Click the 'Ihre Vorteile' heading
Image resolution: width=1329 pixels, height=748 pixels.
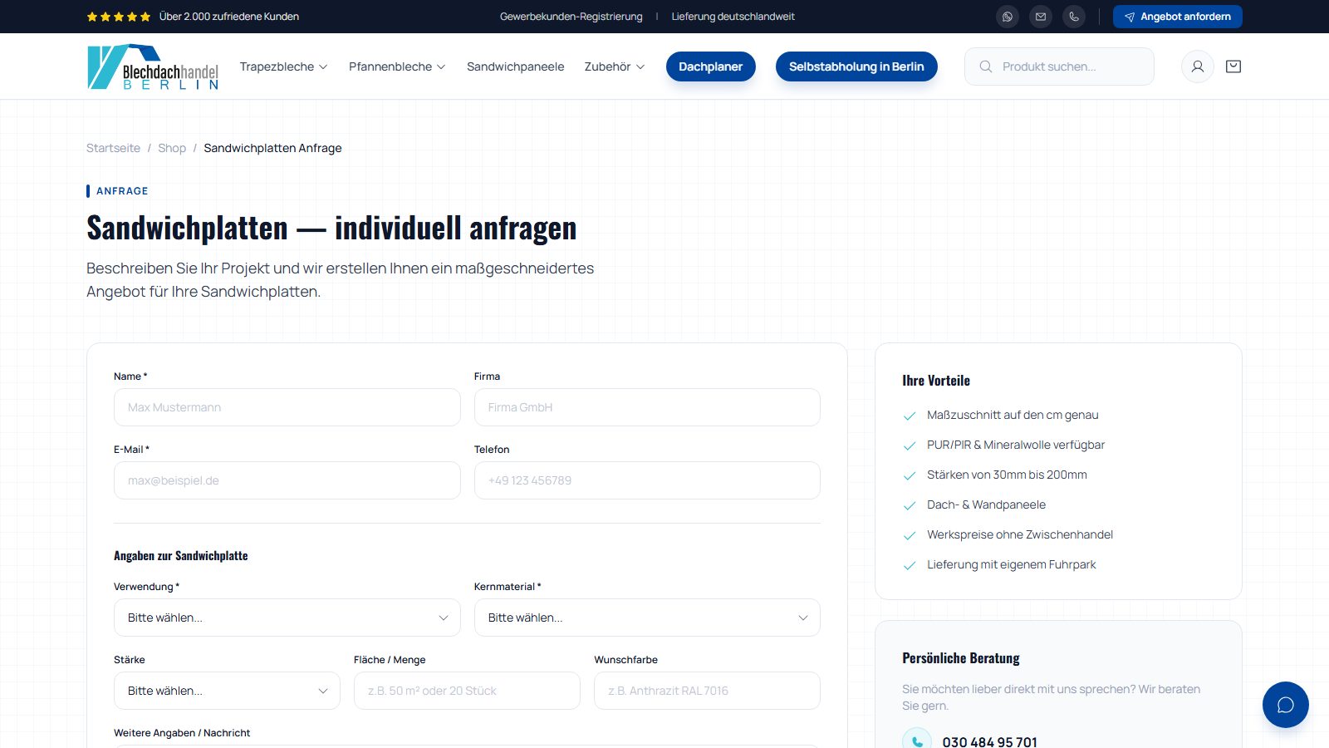tap(936, 381)
